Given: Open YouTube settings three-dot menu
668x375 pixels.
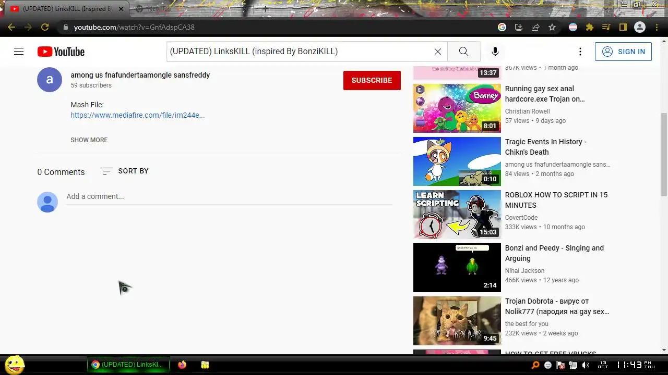Looking at the screenshot, I should pos(580,52).
